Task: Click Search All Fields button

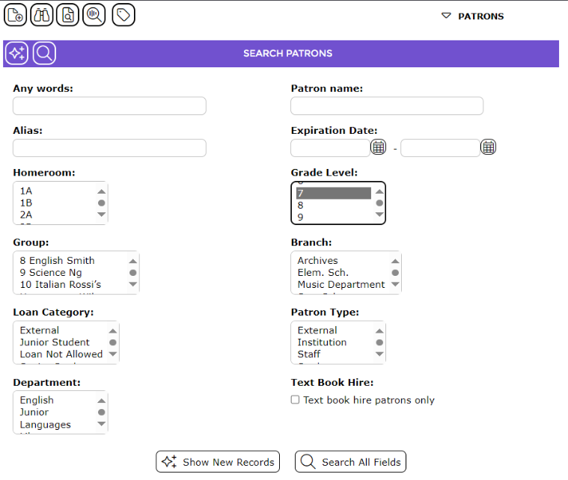Action: coord(351,462)
